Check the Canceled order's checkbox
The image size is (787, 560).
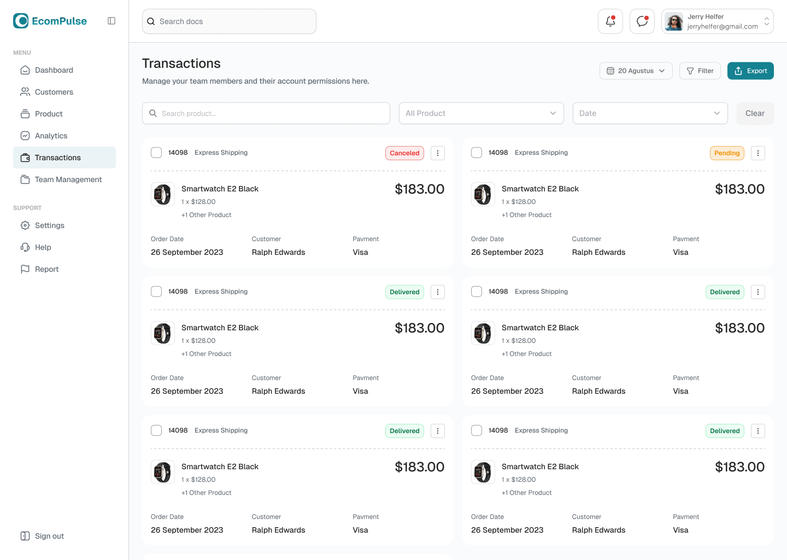pos(156,153)
